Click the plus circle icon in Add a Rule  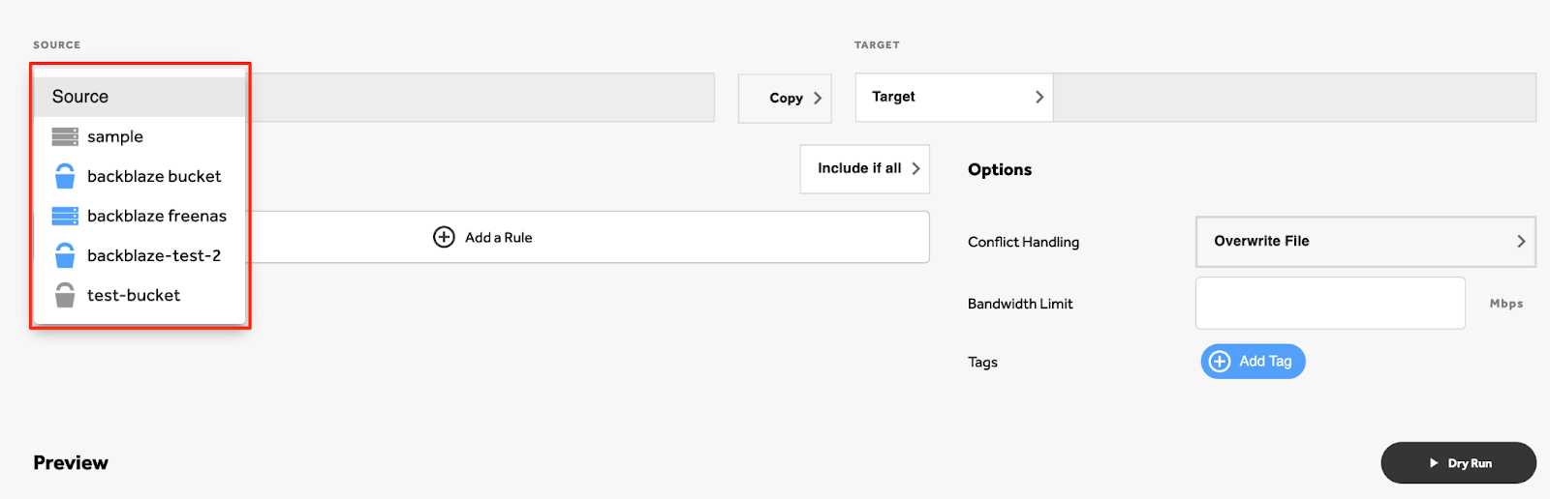444,237
